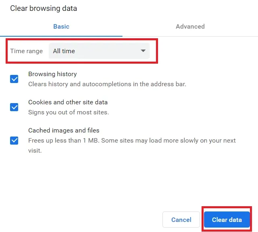The height and width of the screenshot is (232, 258).
Task: Click the 'Cached images and files' label
Action: (x=64, y=130)
